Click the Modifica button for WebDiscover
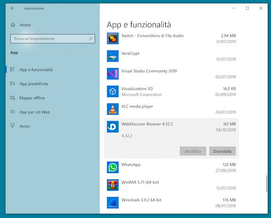The height and width of the screenshot is (218, 271). [193, 151]
